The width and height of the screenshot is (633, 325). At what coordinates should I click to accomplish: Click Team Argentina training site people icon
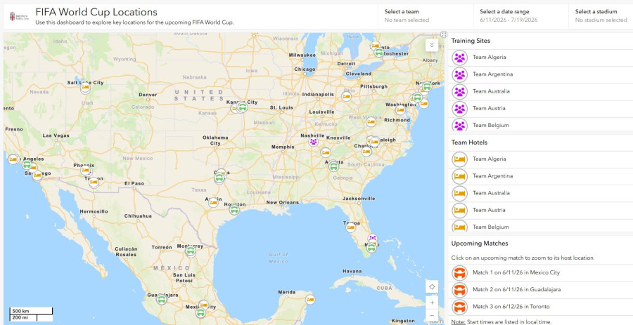coord(459,74)
